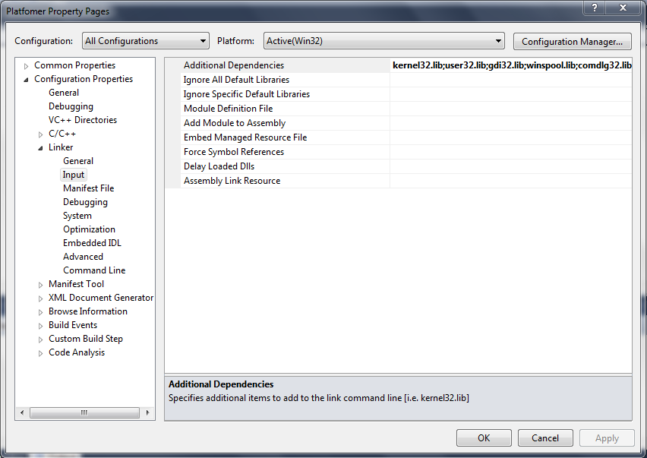Expand the Manifest Tool node
Viewport: 647px width, 458px height.
[41, 285]
